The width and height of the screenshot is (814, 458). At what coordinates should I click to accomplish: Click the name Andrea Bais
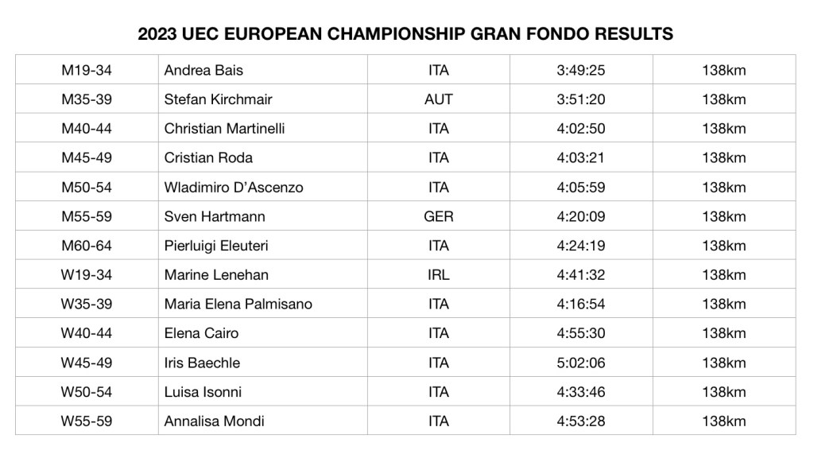(203, 70)
